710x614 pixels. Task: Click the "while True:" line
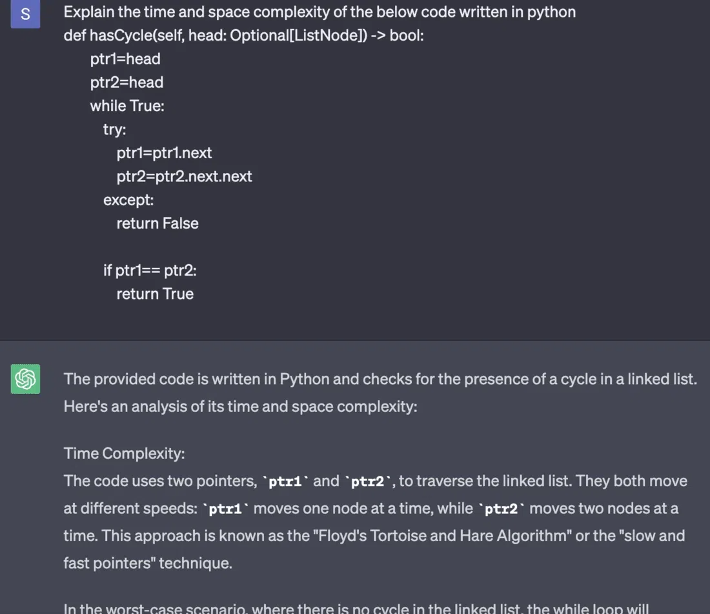(x=127, y=106)
